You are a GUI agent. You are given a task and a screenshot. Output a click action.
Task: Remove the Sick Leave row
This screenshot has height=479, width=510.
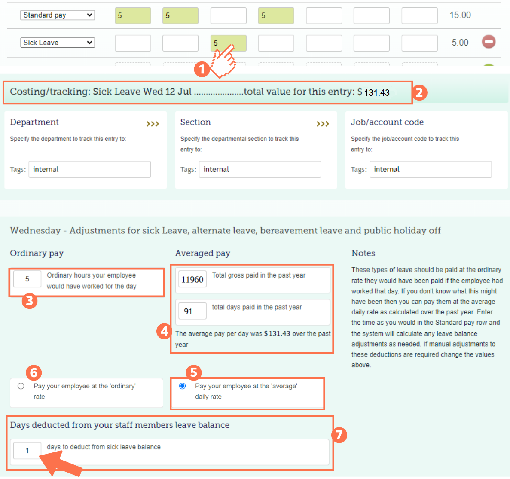(x=489, y=42)
